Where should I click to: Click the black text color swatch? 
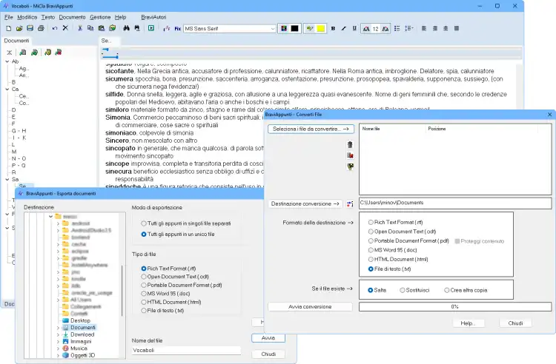click(294, 29)
